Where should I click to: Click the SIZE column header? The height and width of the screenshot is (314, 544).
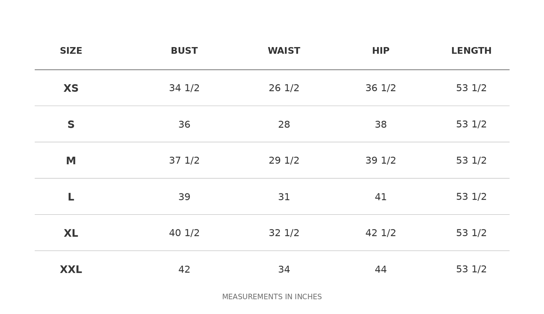[71, 51]
